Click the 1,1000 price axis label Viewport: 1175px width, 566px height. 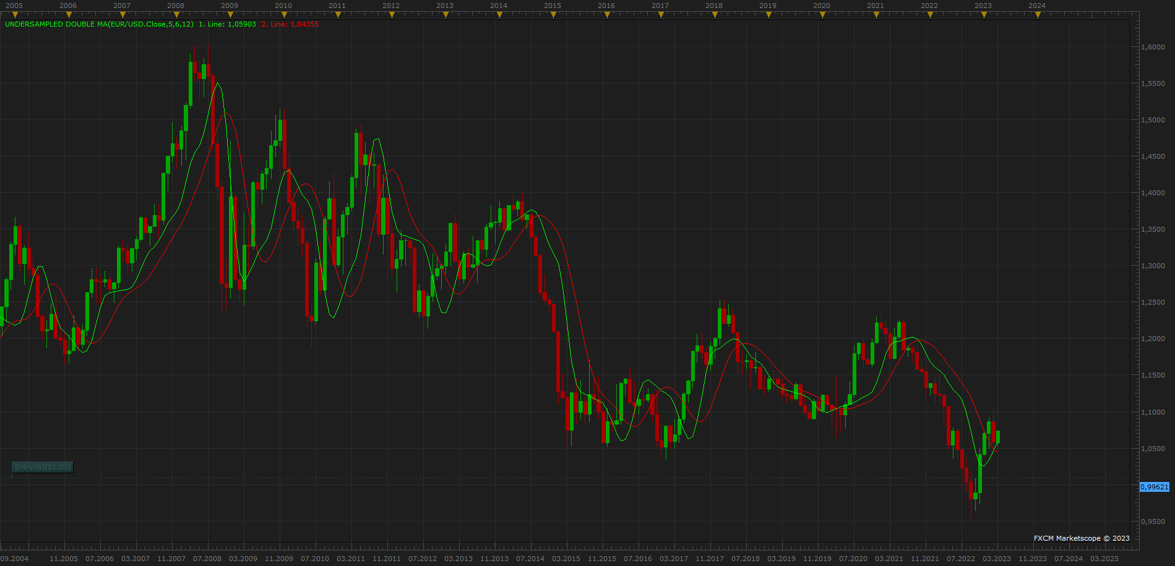(1153, 412)
